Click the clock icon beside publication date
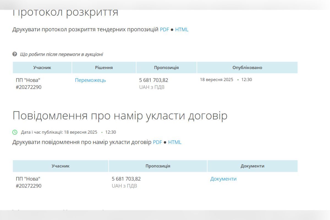330x220 pixels. coord(15,132)
